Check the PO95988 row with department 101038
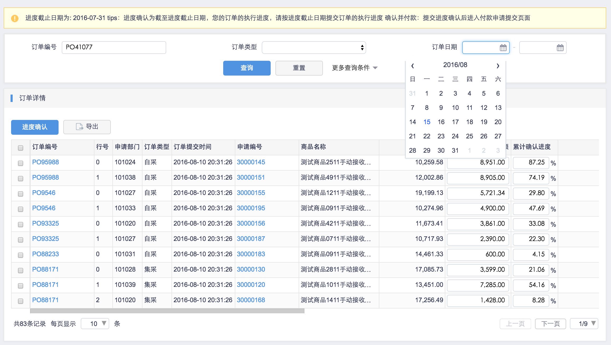This screenshot has height=345, width=611. point(21,178)
